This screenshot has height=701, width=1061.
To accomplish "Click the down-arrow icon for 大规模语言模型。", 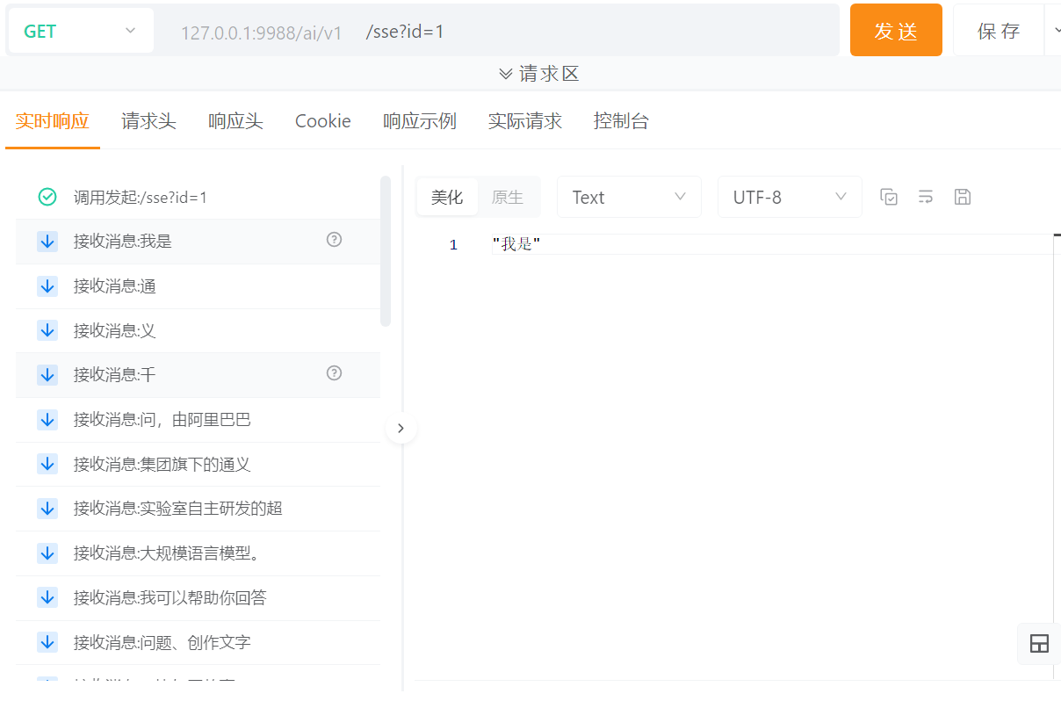I will [x=47, y=553].
